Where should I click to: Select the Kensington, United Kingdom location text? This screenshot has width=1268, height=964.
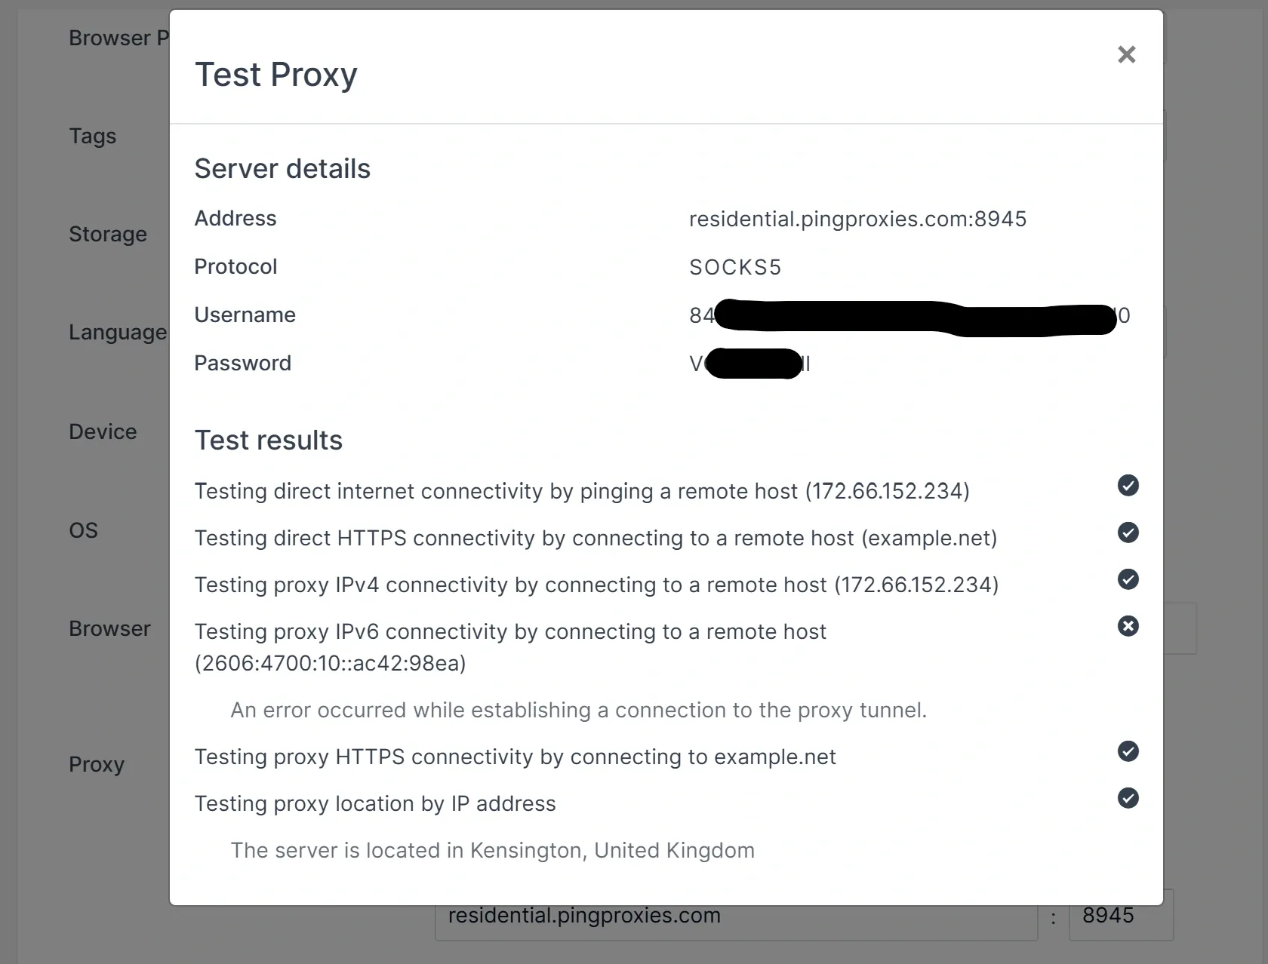[492, 850]
